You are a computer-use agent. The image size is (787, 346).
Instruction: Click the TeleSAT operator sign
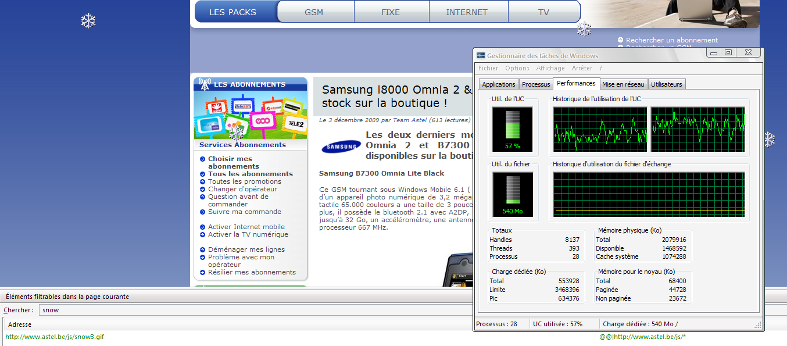[x=242, y=106]
